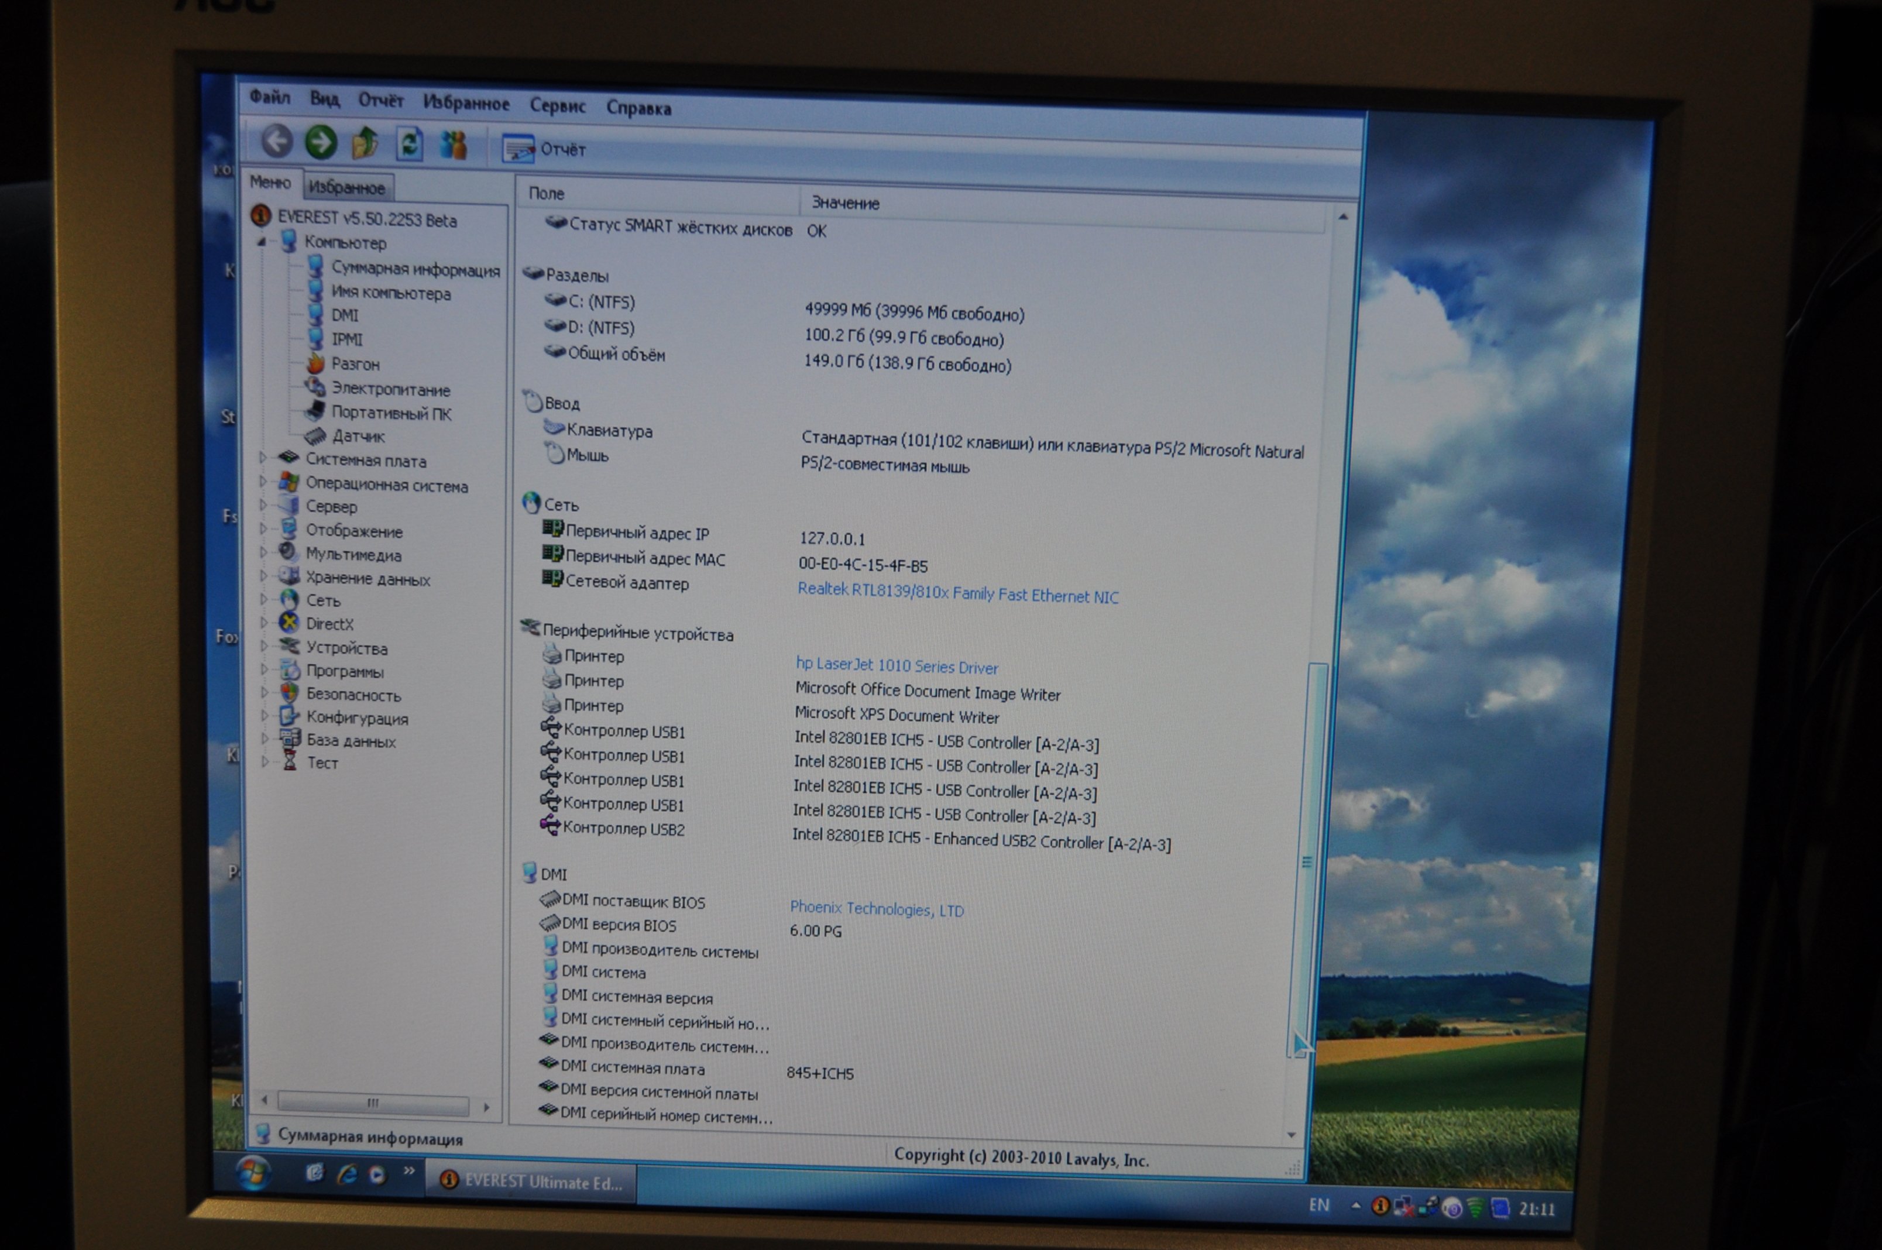Open the Отчёт menu
The width and height of the screenshot is (1882, 1250).
pos(380,101)
